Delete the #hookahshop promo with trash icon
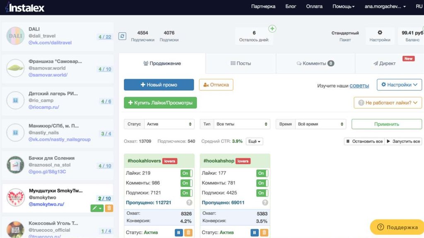424x238 pixels. 264,233
